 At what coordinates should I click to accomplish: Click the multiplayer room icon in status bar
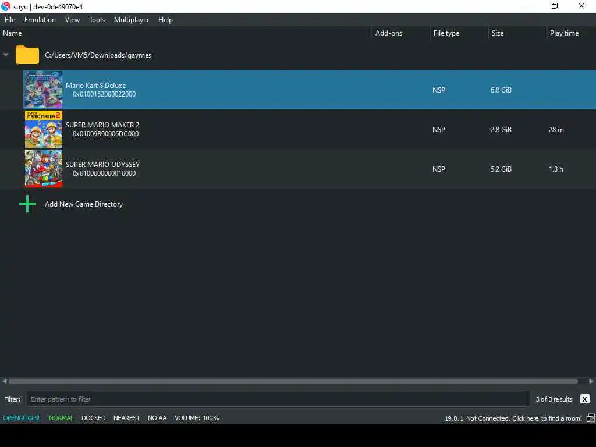pos(590,418)
